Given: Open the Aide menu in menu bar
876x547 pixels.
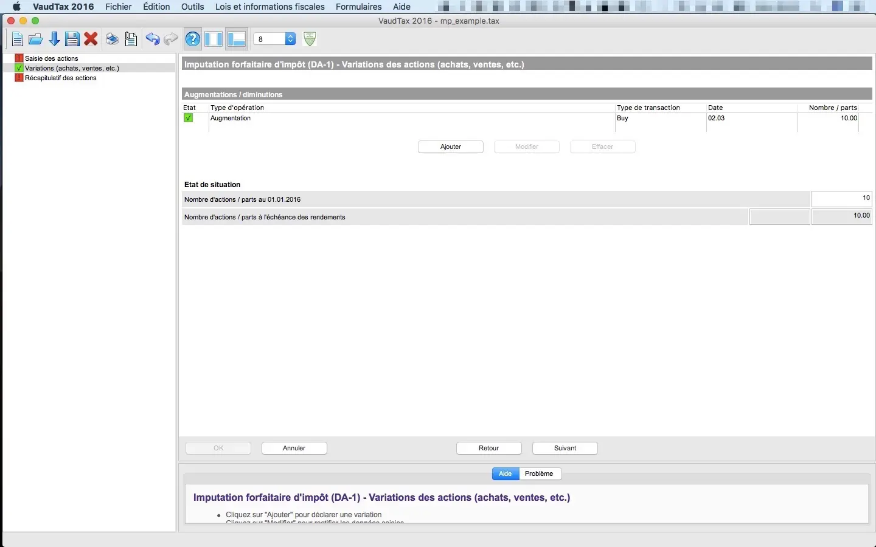Looking at the screenshot, I should point(401,7).
